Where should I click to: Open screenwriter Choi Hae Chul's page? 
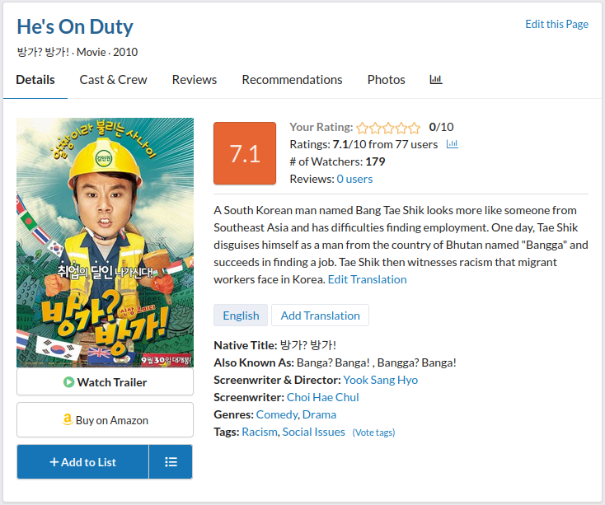pyautogui.click(x=322, y=397)
